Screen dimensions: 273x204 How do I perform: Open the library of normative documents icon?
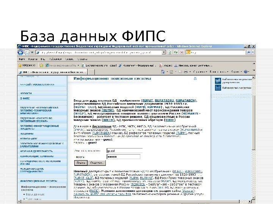click(x=218, y=81)
